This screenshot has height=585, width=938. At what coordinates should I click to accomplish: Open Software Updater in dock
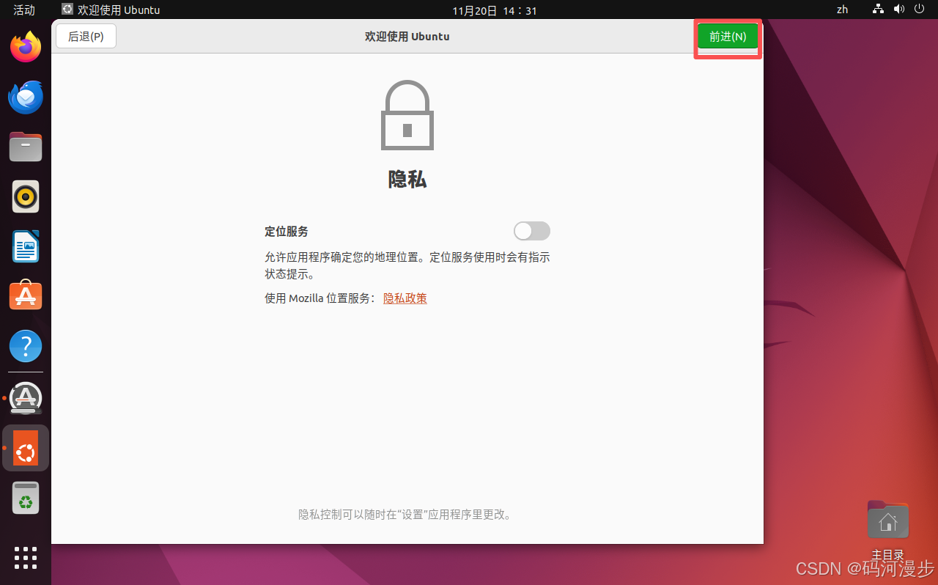tap(26, 398)
